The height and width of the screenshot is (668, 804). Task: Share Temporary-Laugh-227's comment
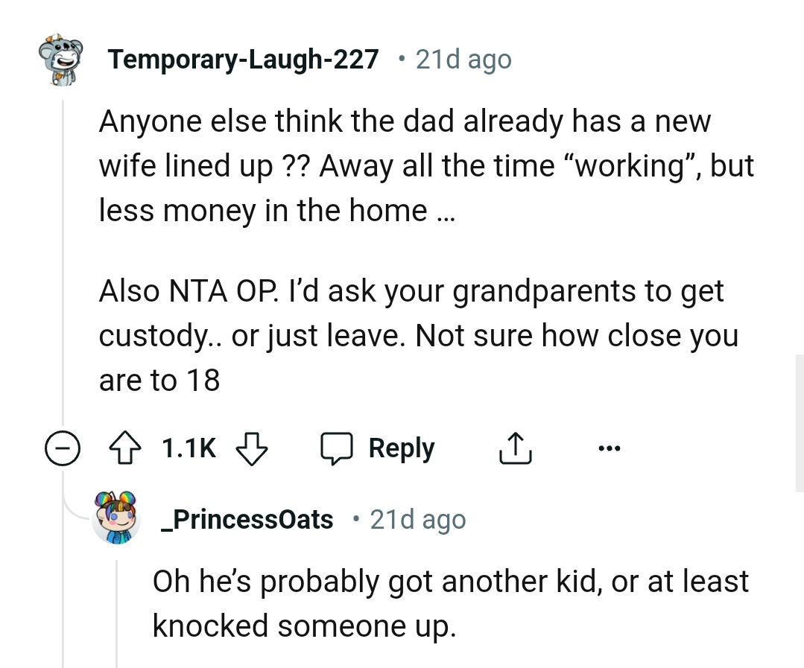pos(515,448)
